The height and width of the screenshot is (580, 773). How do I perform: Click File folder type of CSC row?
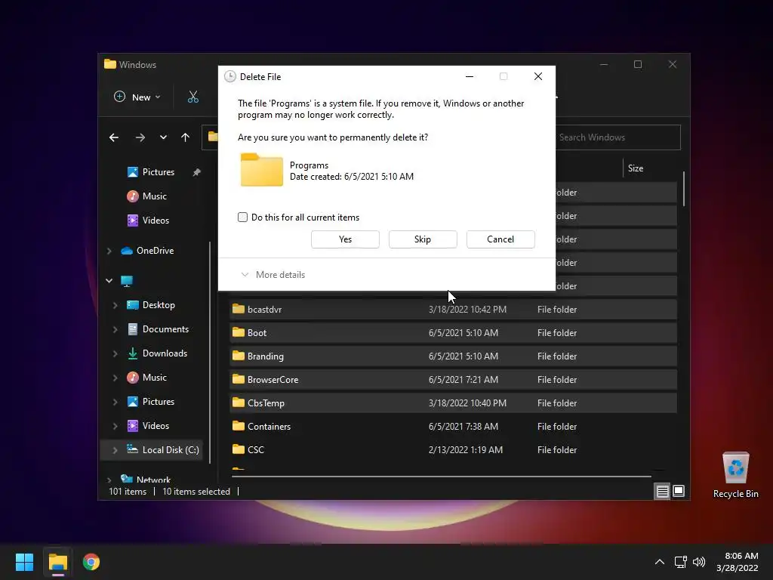(x=557, y=450)
